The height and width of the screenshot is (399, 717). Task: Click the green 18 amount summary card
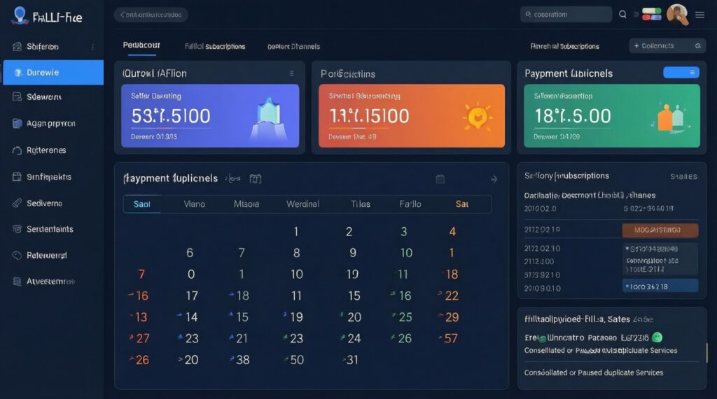[x=611, y=116]
